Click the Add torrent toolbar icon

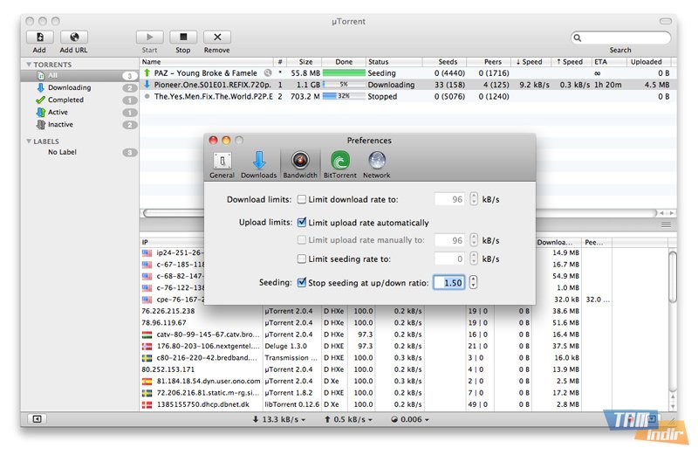pos(39,37)
